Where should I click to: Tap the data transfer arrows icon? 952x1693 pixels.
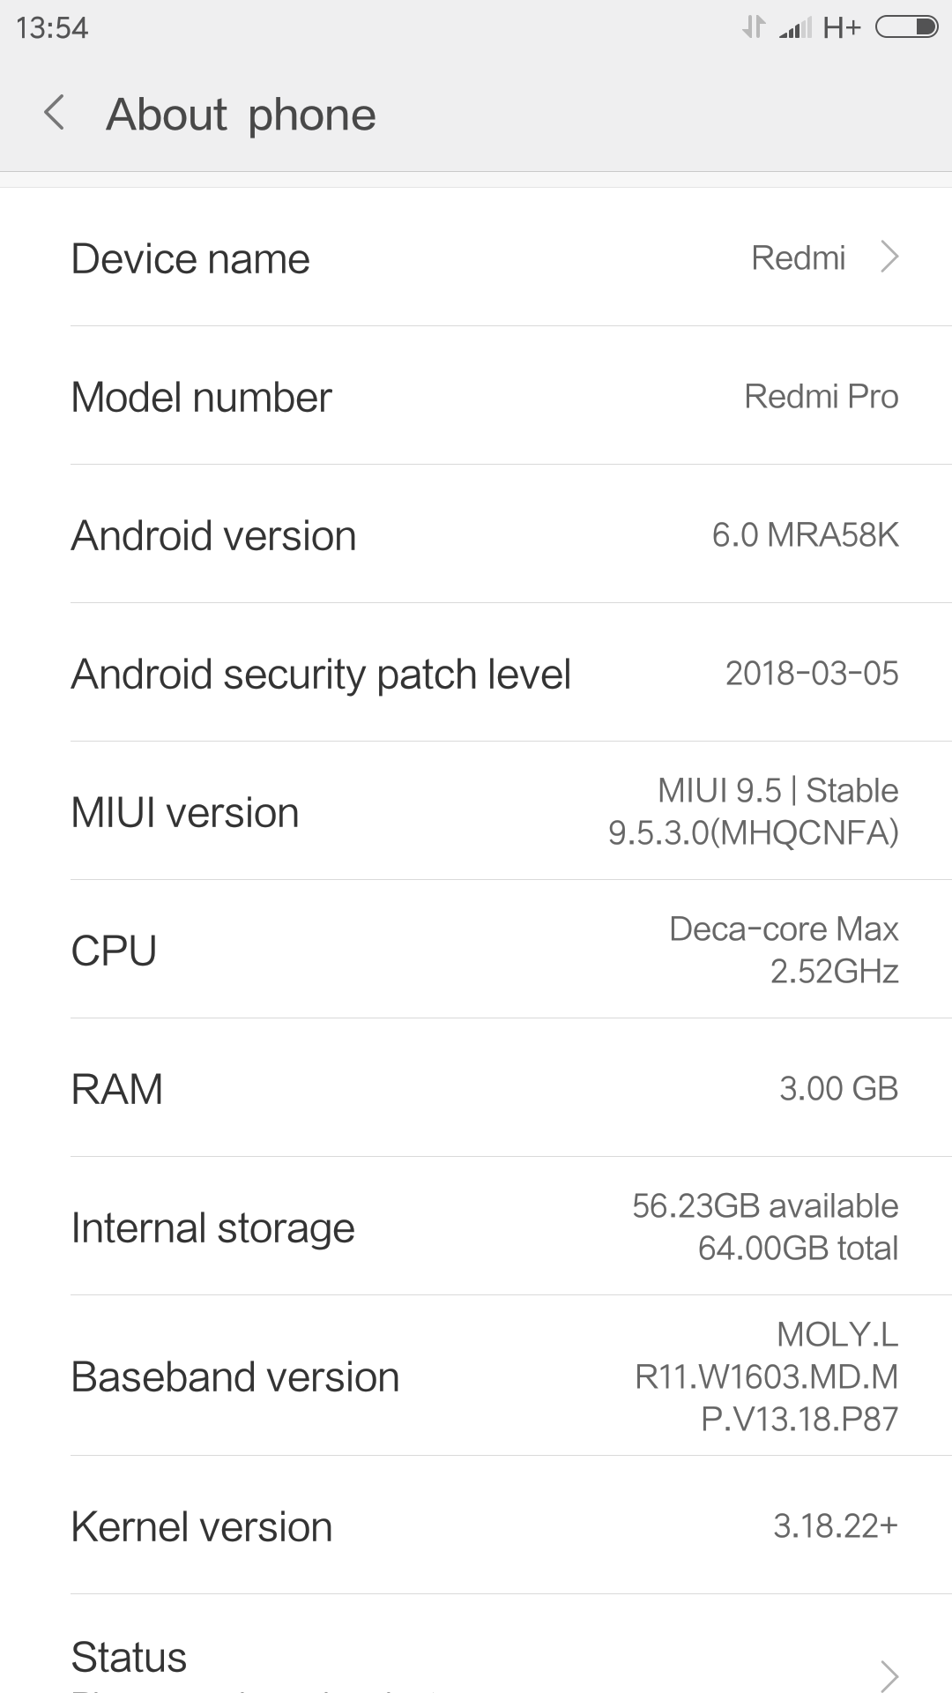[x=754, y=28]
